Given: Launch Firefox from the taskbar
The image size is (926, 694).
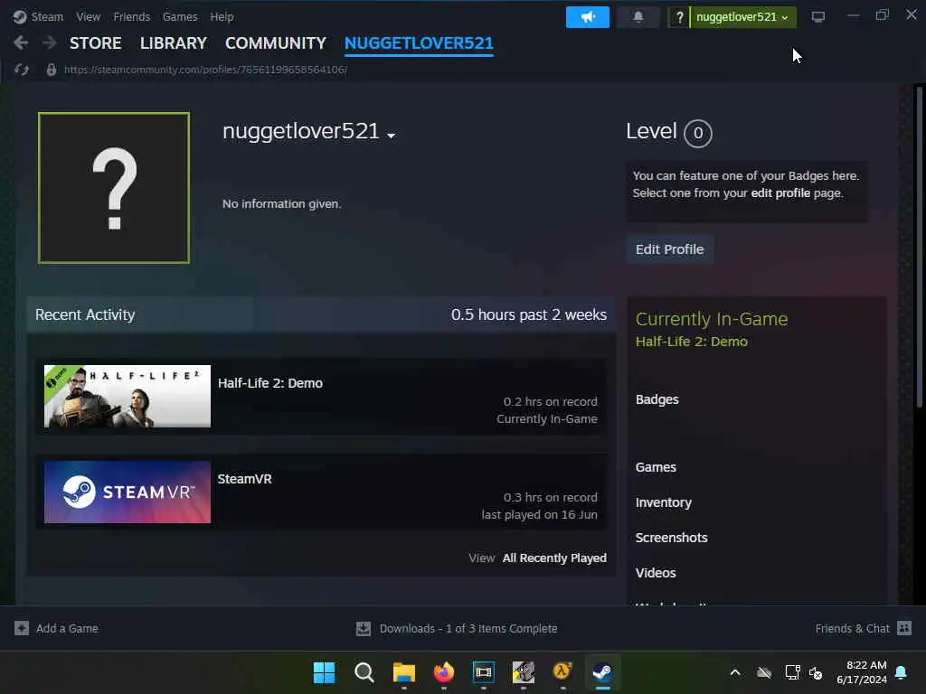Looking at the screenshot, I should (444, 672).
